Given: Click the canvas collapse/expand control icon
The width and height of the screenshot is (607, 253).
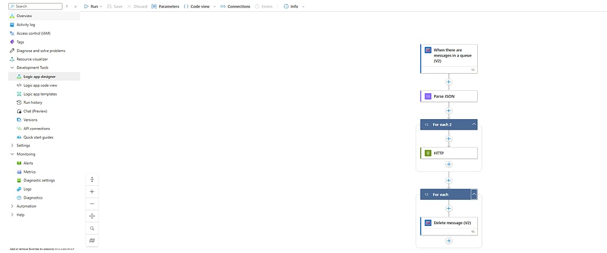Looking at the screenshot, I should (x=92, y=179).
